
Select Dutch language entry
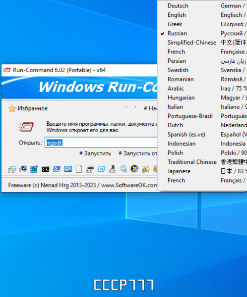pyautogui.click(x=202, y=125)
